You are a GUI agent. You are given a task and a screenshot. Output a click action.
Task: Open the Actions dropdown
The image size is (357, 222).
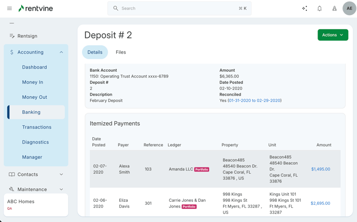tap(333, 35)
